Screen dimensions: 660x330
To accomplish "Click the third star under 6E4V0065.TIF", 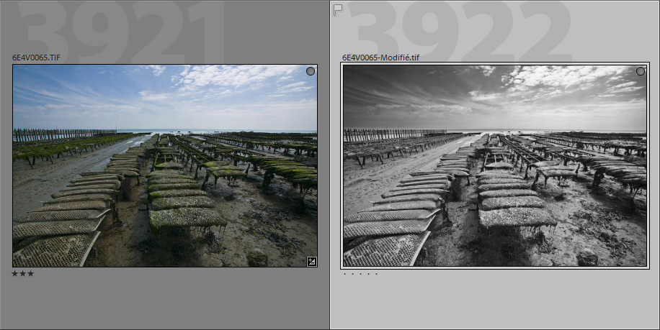I will [30, 274].
